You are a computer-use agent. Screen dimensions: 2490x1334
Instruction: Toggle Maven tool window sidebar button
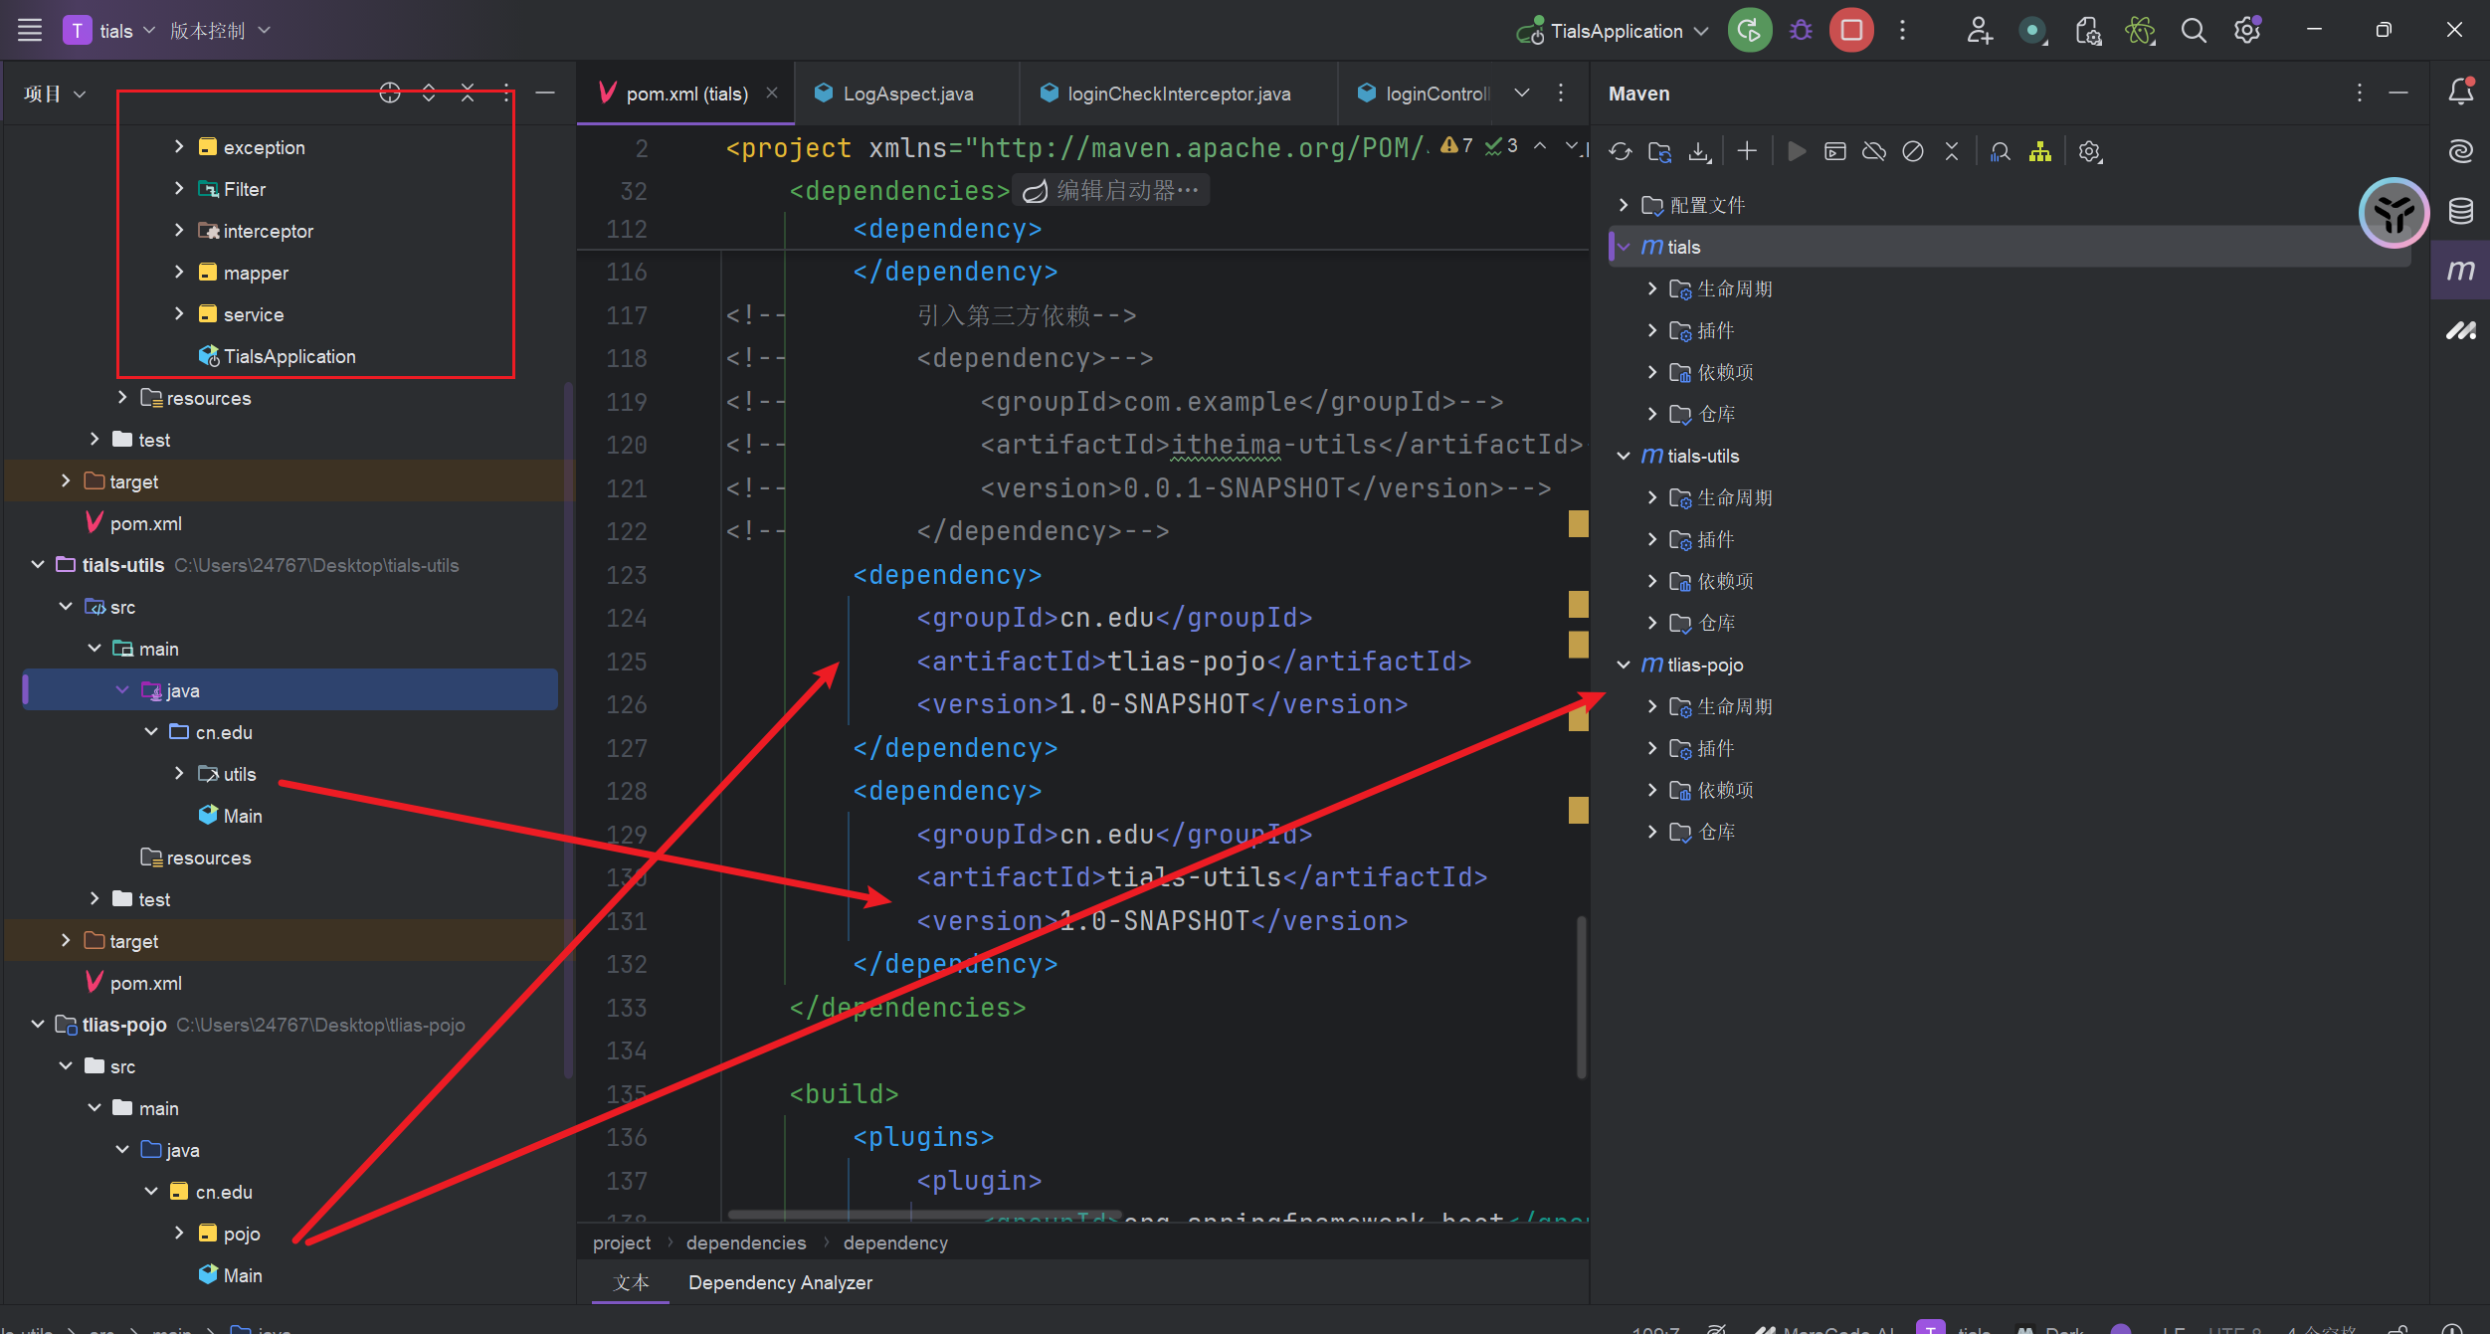[x=2460, y=271]
